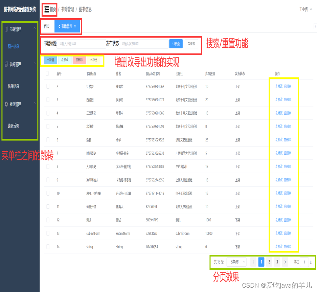Image resolution: width=317 pixels, height=292 pixels.
Task: Go to page 3 in pagination
Action: (x=277, y=262)
